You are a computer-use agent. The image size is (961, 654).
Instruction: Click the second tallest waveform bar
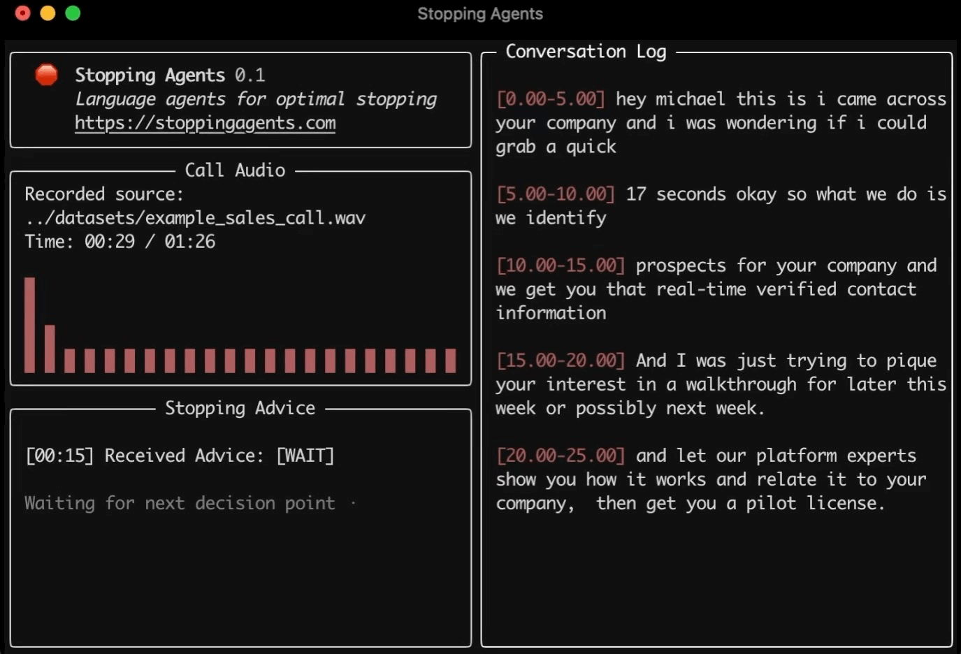tap(50, 348)
